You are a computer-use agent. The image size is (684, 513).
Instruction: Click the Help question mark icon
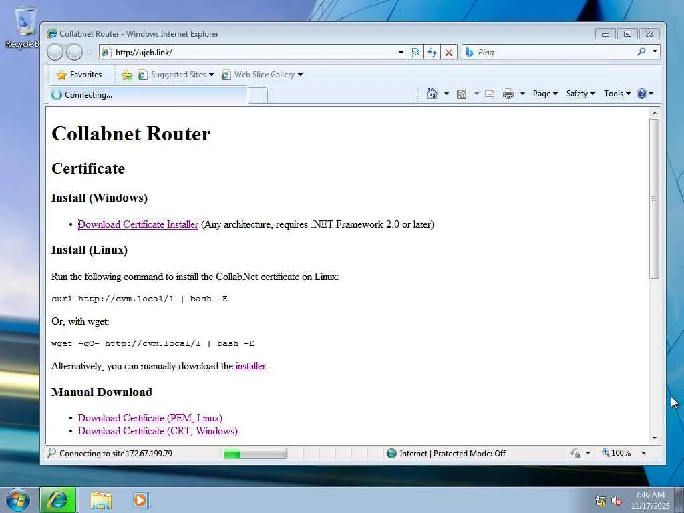pyautogui.click(x=642, y=94)
